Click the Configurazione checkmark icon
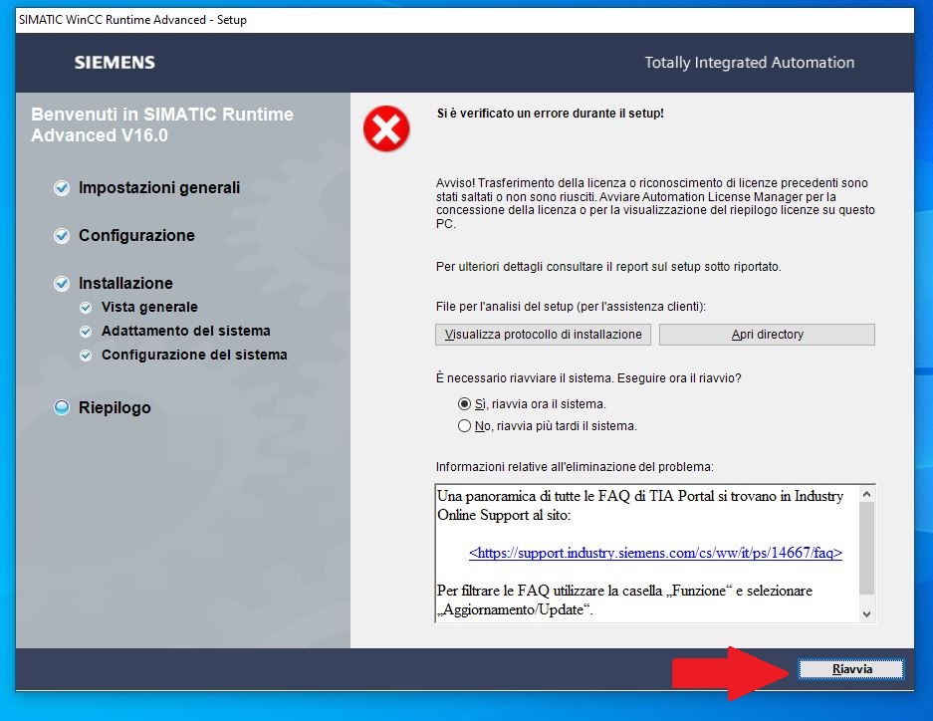 62,236
